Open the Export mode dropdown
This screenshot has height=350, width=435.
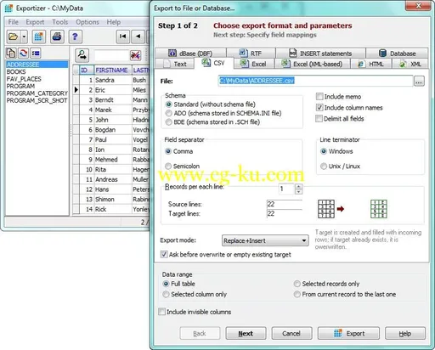click(265, 240)
